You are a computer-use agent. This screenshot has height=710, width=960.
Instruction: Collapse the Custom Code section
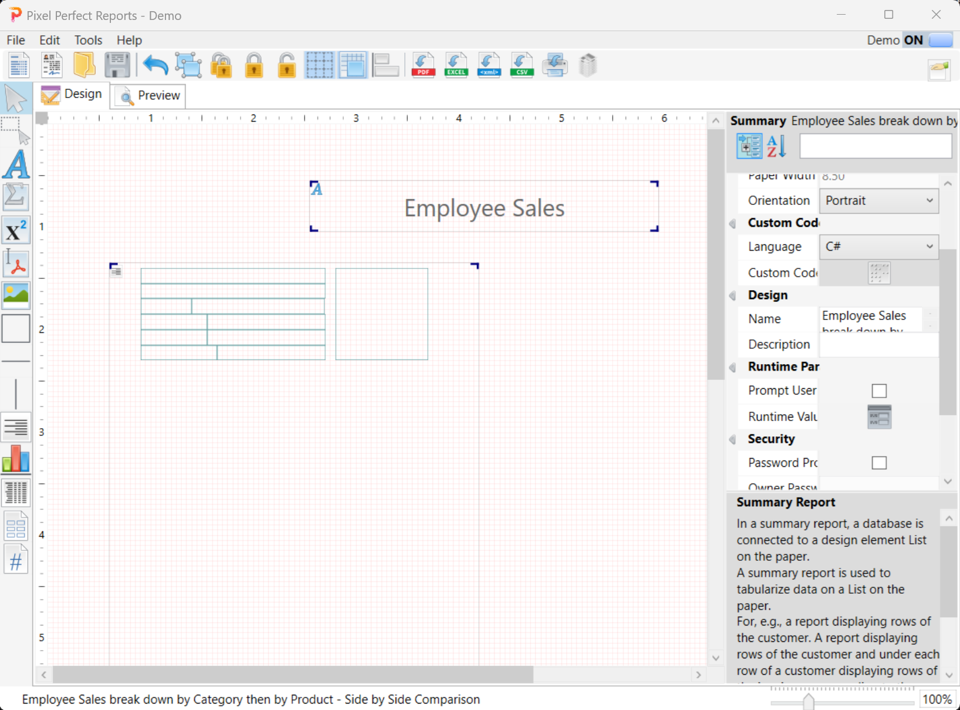733,223
